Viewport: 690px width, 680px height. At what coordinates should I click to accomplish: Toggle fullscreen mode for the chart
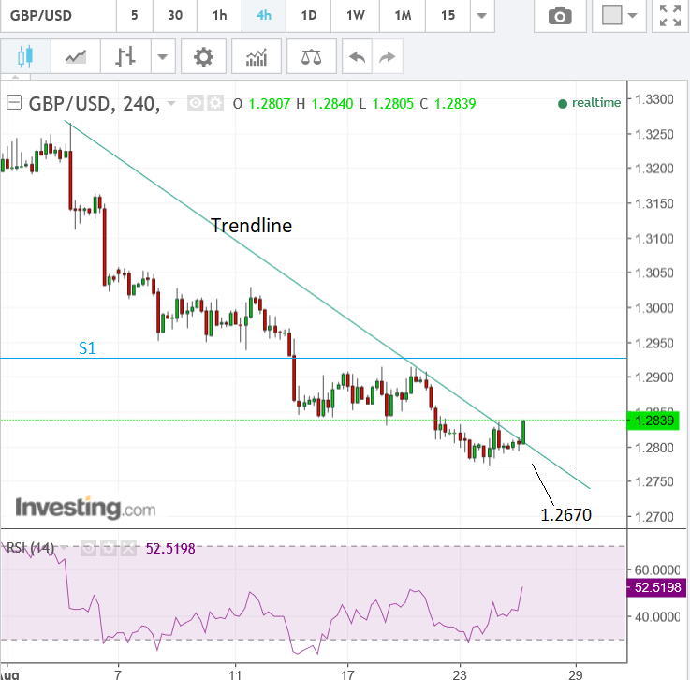tap(669, 16)
